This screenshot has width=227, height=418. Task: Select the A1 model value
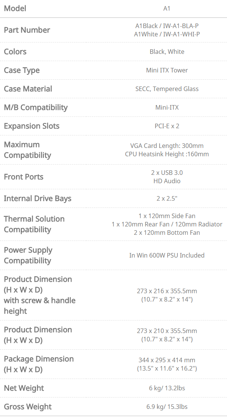pyautogui.click(x=167, y=8)
